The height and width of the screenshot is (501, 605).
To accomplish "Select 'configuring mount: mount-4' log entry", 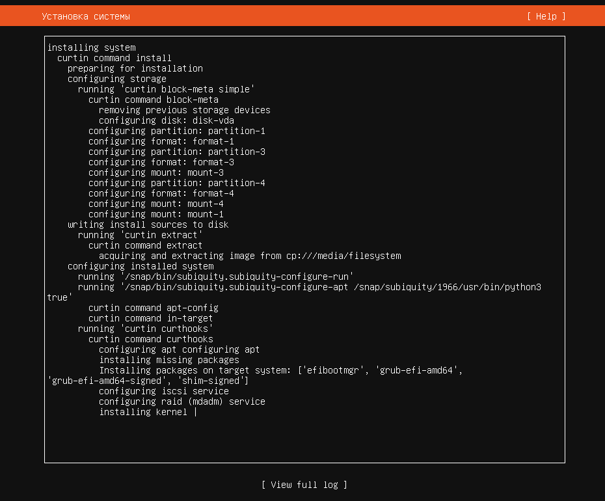I will [156, 204].
